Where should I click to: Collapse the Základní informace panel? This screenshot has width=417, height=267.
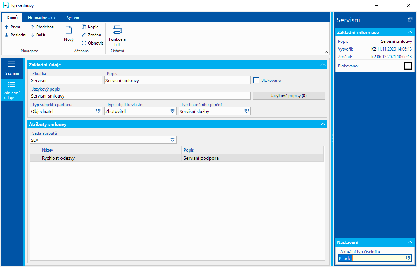point(410,32)
